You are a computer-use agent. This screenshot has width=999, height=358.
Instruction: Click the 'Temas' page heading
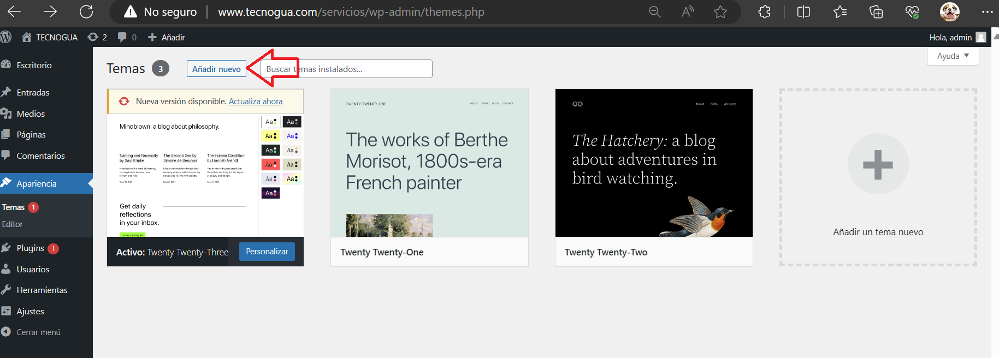[x=126, y=69]
